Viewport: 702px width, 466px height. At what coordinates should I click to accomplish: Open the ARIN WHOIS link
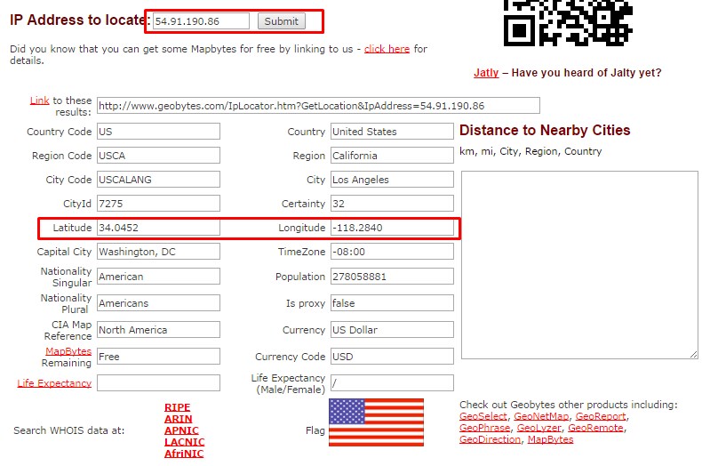tap(179, 419)
